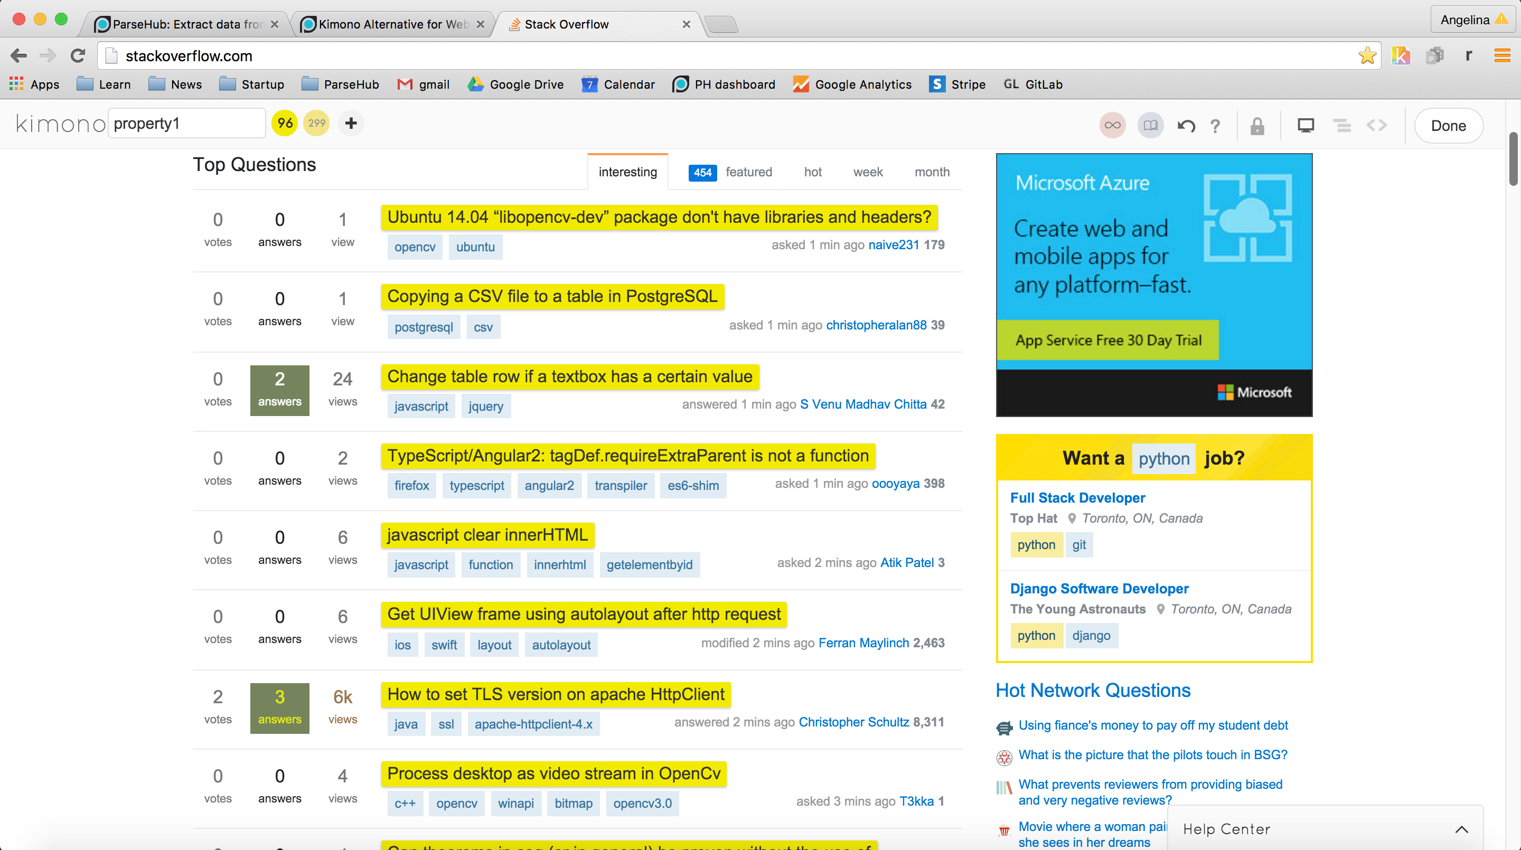
Task: Open the Angelina profile menu
Action: (1472, 20)
